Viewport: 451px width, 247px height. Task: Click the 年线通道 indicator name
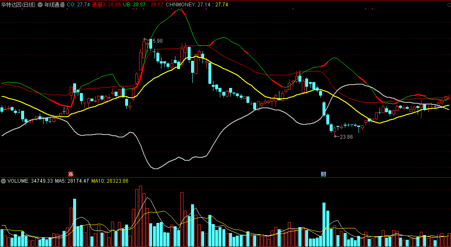[x=55, y=5]
